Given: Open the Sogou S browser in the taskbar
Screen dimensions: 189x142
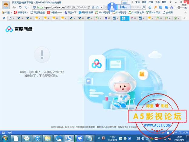Looking at the screenshot, I should [x=69, y=138].
